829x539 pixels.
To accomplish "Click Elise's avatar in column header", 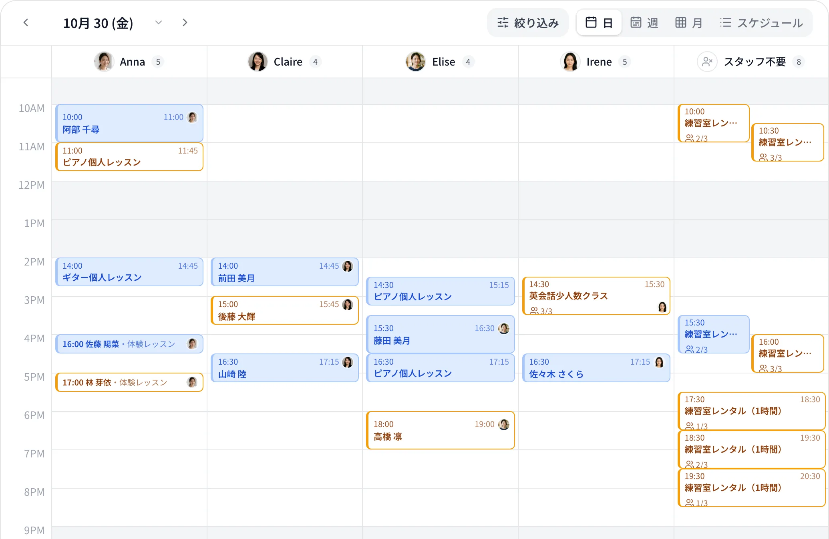I will tap(416, 62).
